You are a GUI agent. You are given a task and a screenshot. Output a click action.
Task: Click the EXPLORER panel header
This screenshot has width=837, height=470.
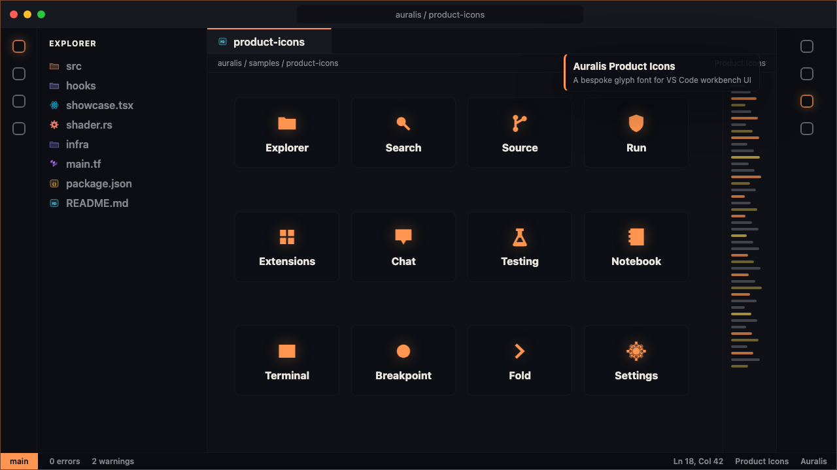[x=73, y=44]
